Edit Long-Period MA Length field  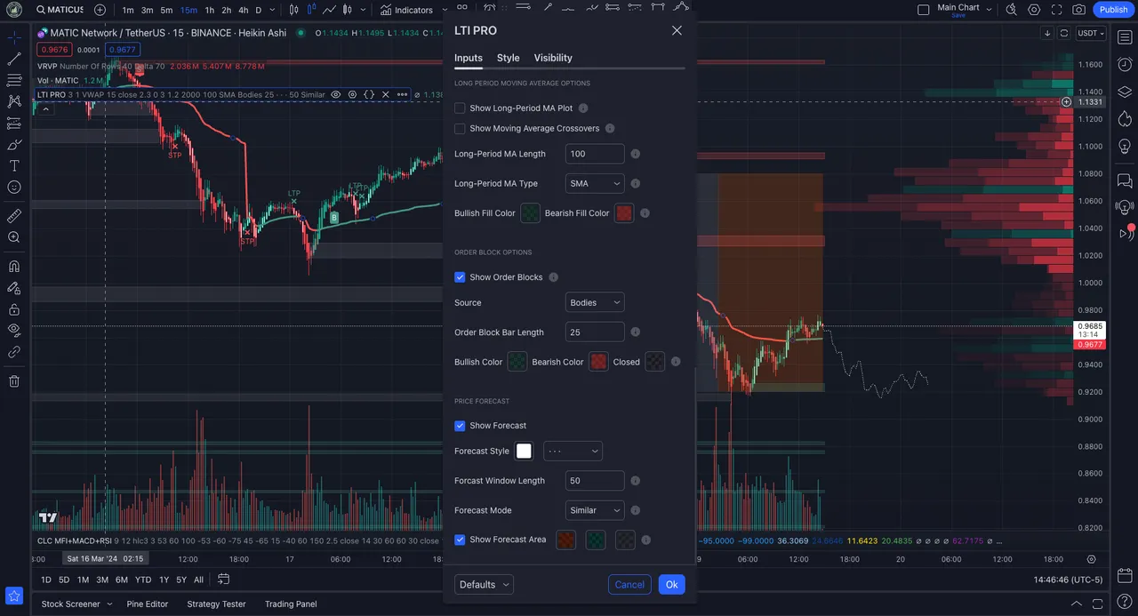coord(595,154)
